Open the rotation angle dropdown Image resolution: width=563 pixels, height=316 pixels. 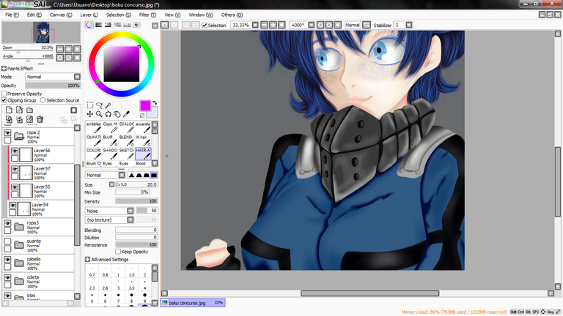(312, 25)
